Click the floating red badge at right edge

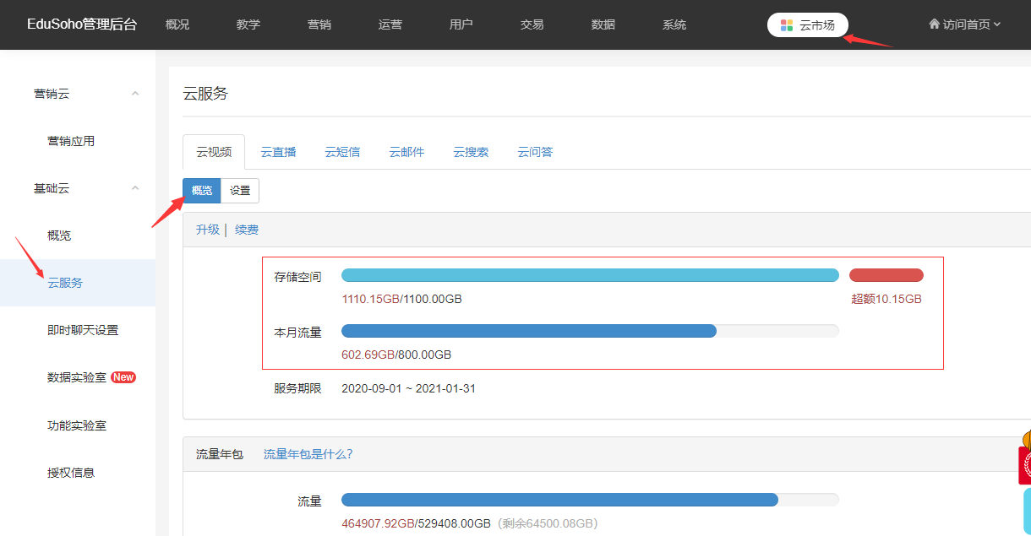tap(1025, 464)
